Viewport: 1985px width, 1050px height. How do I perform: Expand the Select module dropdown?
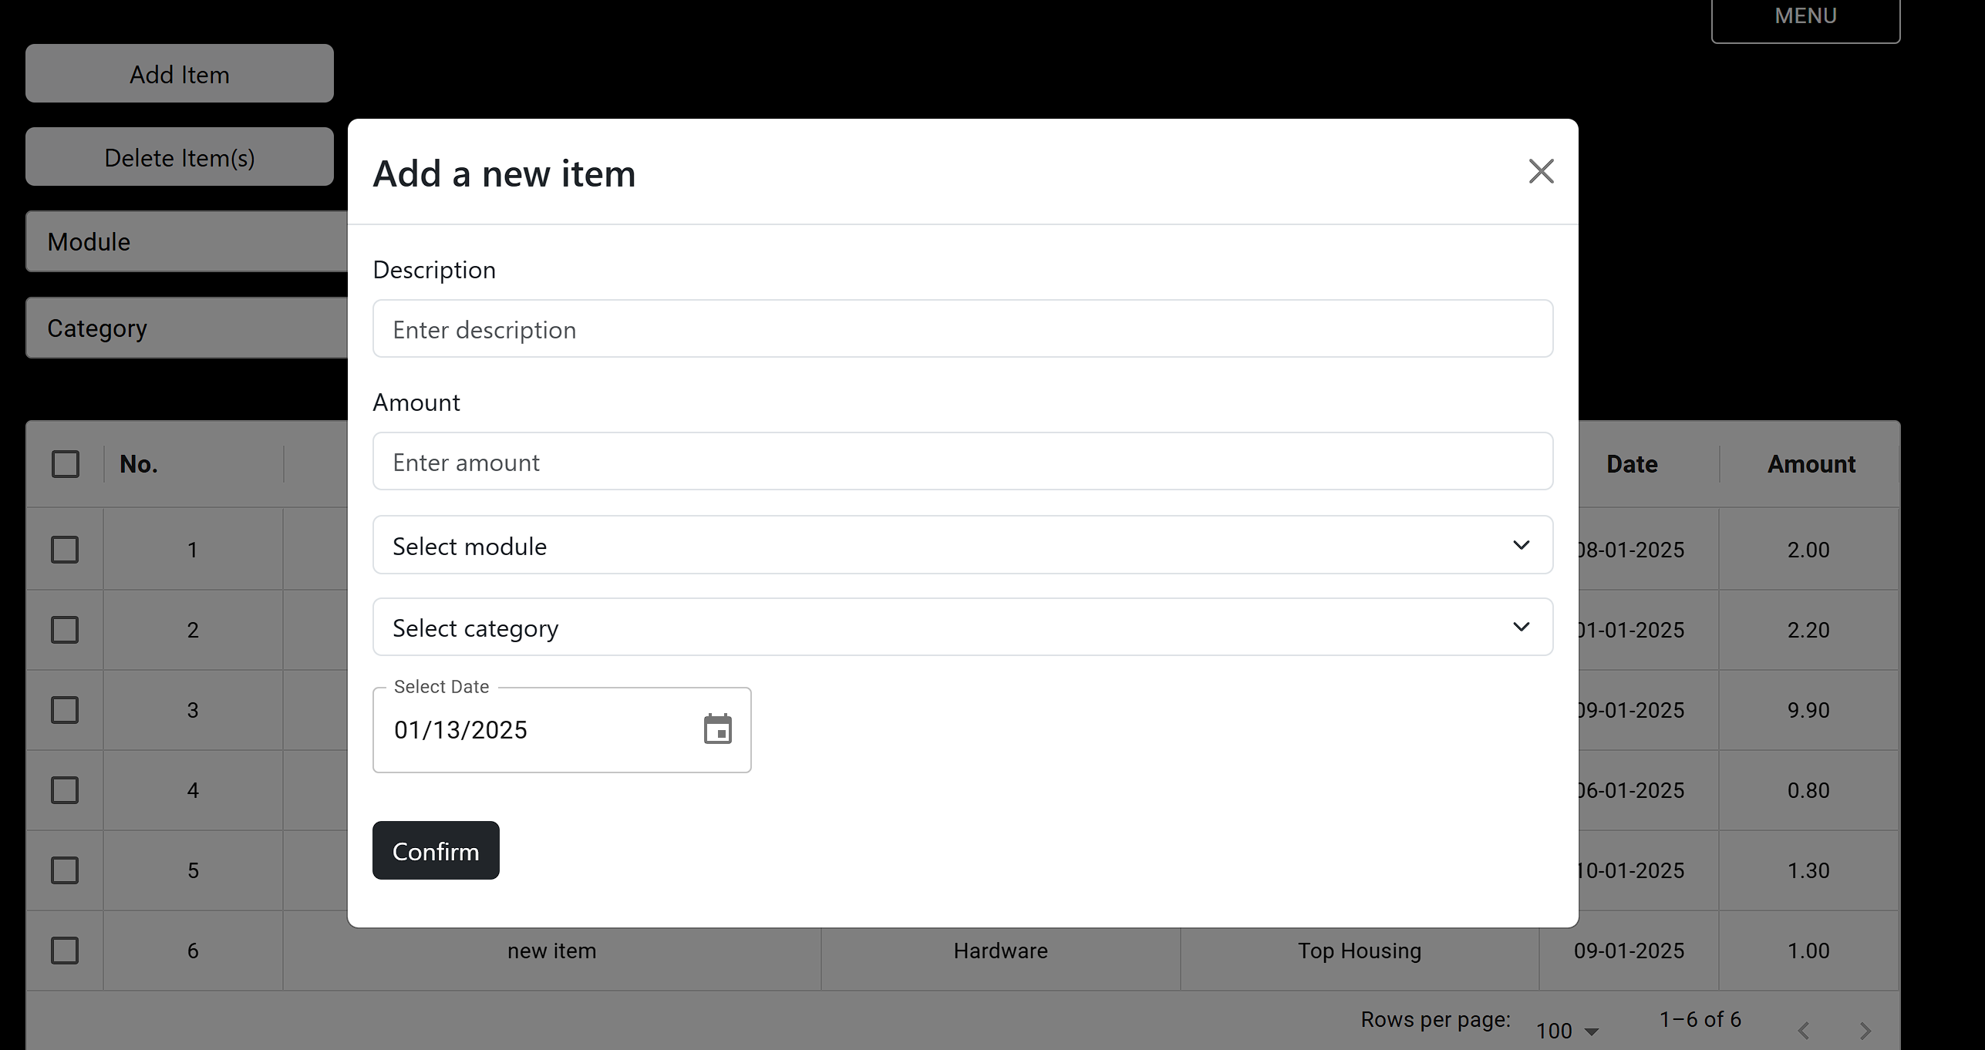click(962, 545)
